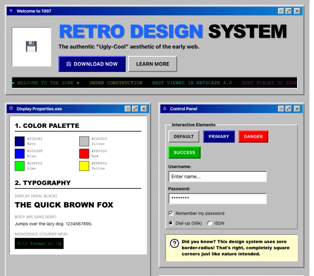Viewport: 314px width, 276px height.
Task: Click the Password input field
Action: [x=218, y=198]
